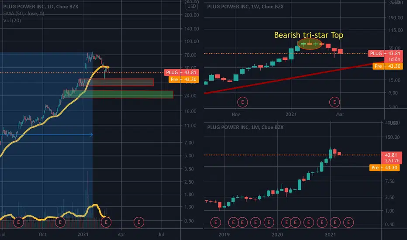Open the earnings marker between Jul and Oct on daily chart
Image resolution: width=407 pixels, height=240 pixels.
18,223
